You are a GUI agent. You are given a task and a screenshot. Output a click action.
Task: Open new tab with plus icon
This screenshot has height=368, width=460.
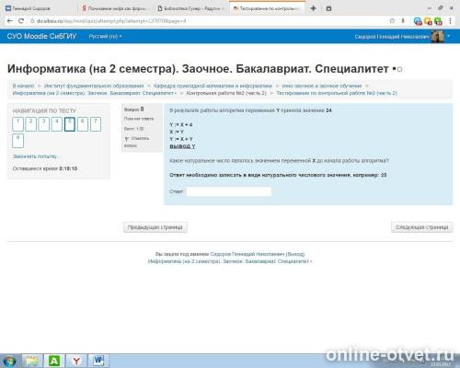pos(313,8)
